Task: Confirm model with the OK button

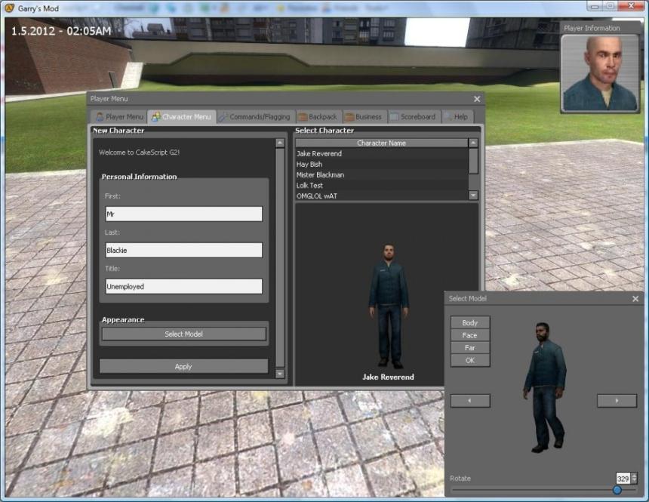Action: [x=470, y=360]
